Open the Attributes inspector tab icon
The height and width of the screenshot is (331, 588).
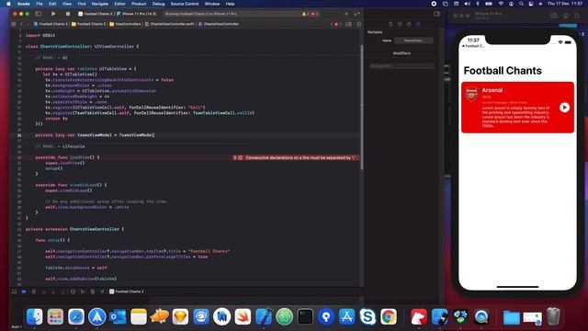click(418, 24)
